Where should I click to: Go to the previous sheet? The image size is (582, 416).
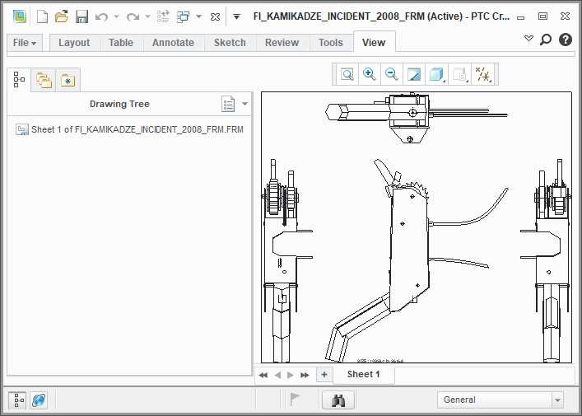[277, 375]
